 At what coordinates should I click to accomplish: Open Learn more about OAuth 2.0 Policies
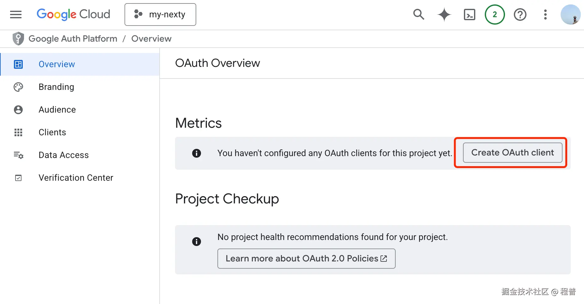306,259
